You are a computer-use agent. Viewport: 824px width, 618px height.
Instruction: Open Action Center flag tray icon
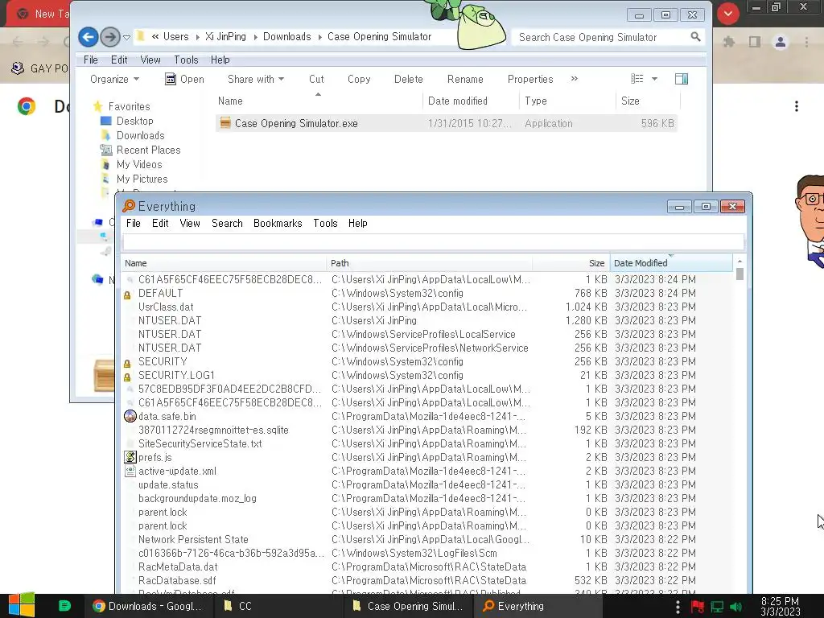pyautogui.click(x=698, y=607)
